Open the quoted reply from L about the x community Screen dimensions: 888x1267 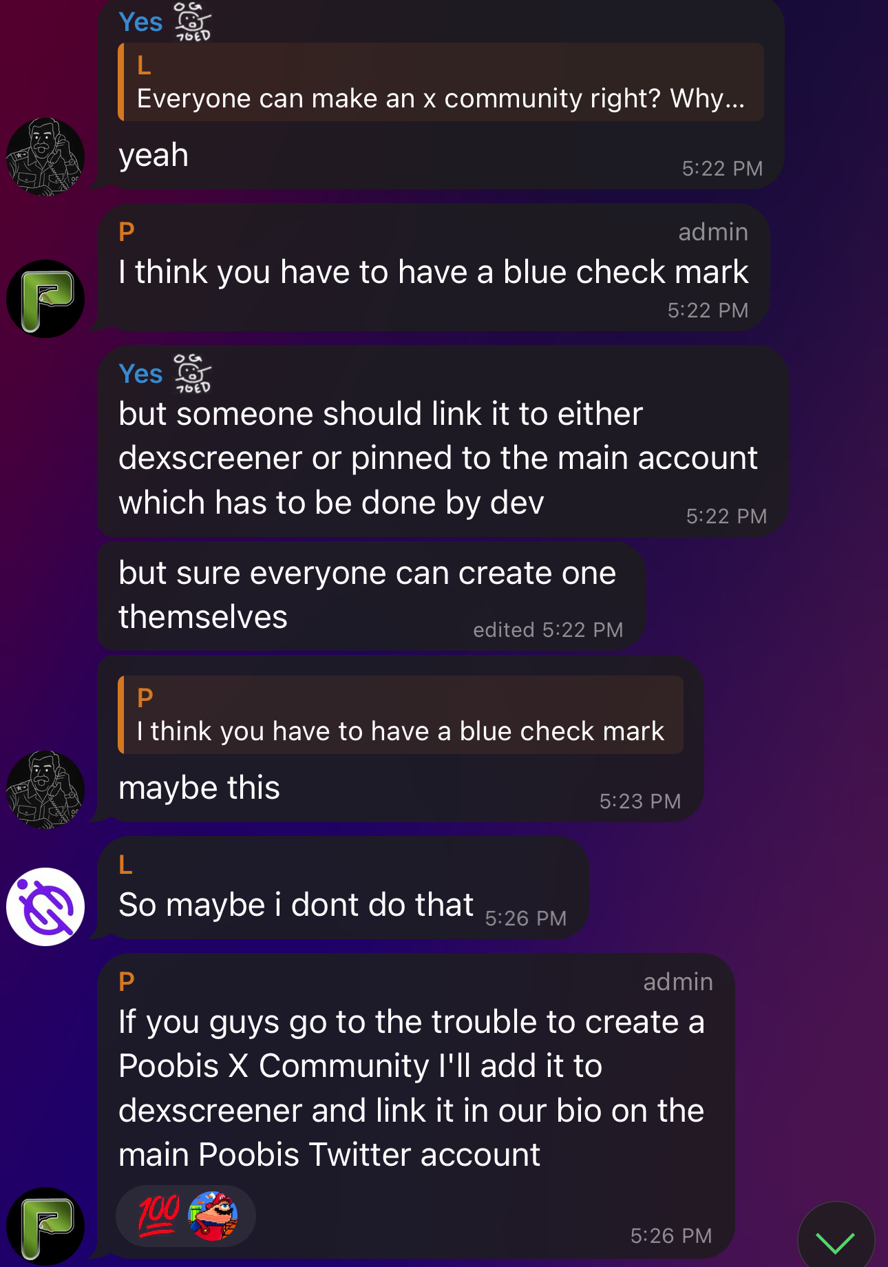coord(441,82)
